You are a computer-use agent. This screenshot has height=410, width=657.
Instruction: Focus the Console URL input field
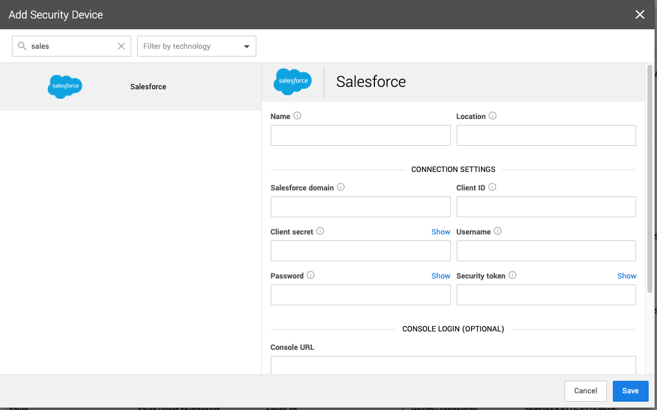tap(453, 365)
